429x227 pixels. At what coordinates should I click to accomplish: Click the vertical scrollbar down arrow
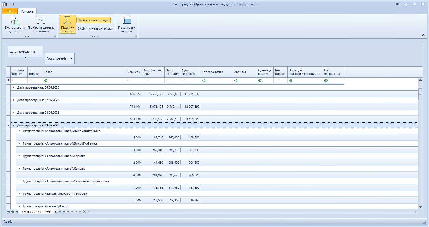(x=421, y=207)
